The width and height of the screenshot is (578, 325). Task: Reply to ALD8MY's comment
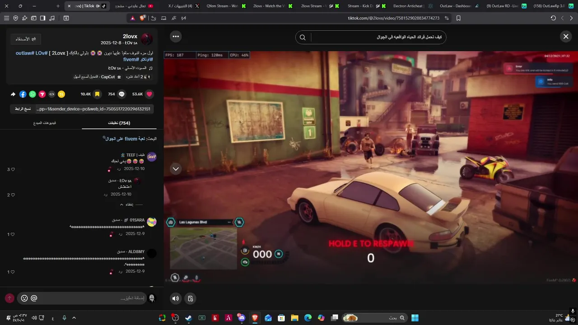(121, 271)
